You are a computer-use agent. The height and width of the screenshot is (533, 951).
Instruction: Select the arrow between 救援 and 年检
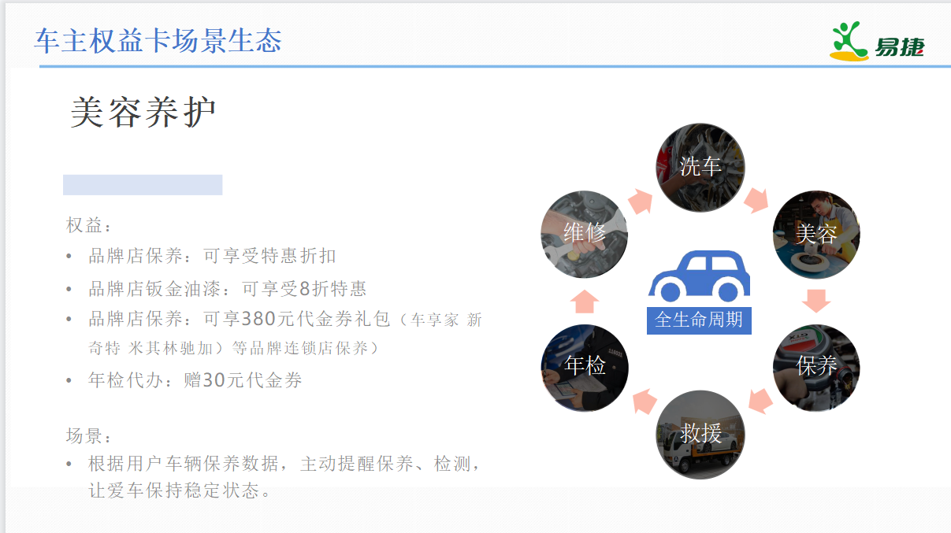click(x=645, y=401)
